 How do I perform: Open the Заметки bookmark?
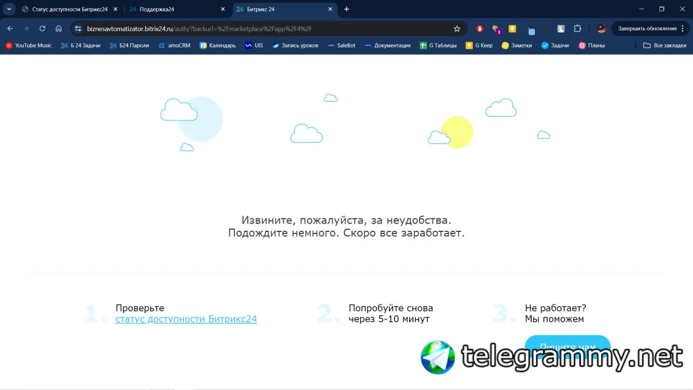click(517, 45)
